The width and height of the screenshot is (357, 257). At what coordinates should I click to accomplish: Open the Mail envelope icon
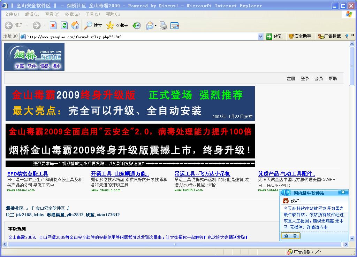[150, 25]
